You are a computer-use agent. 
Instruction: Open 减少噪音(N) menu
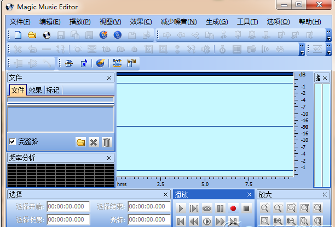coord(179,22)
